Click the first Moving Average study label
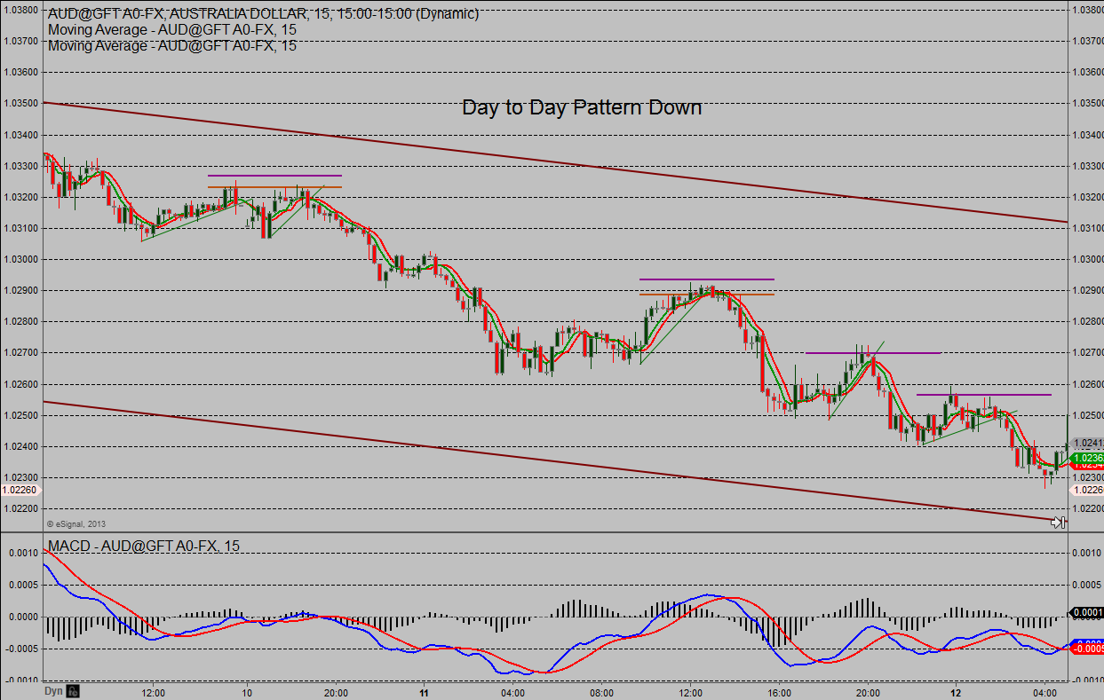This screenshot has width=1104, height=700. [x=172, y=29]
